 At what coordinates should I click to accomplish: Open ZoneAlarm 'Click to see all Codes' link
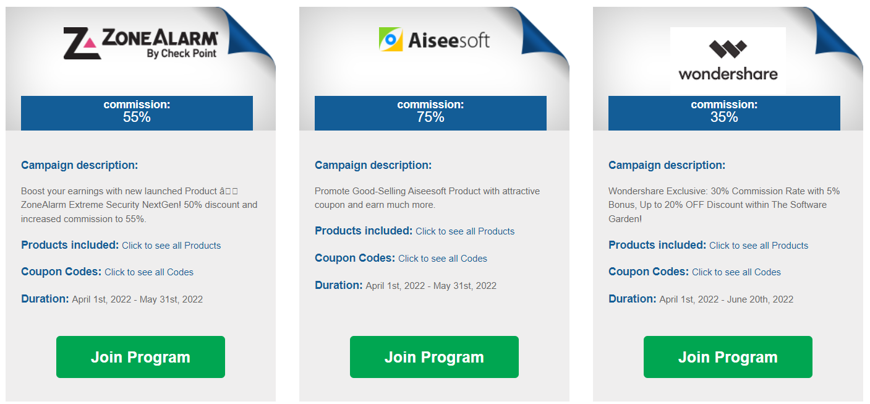(149, 272)
